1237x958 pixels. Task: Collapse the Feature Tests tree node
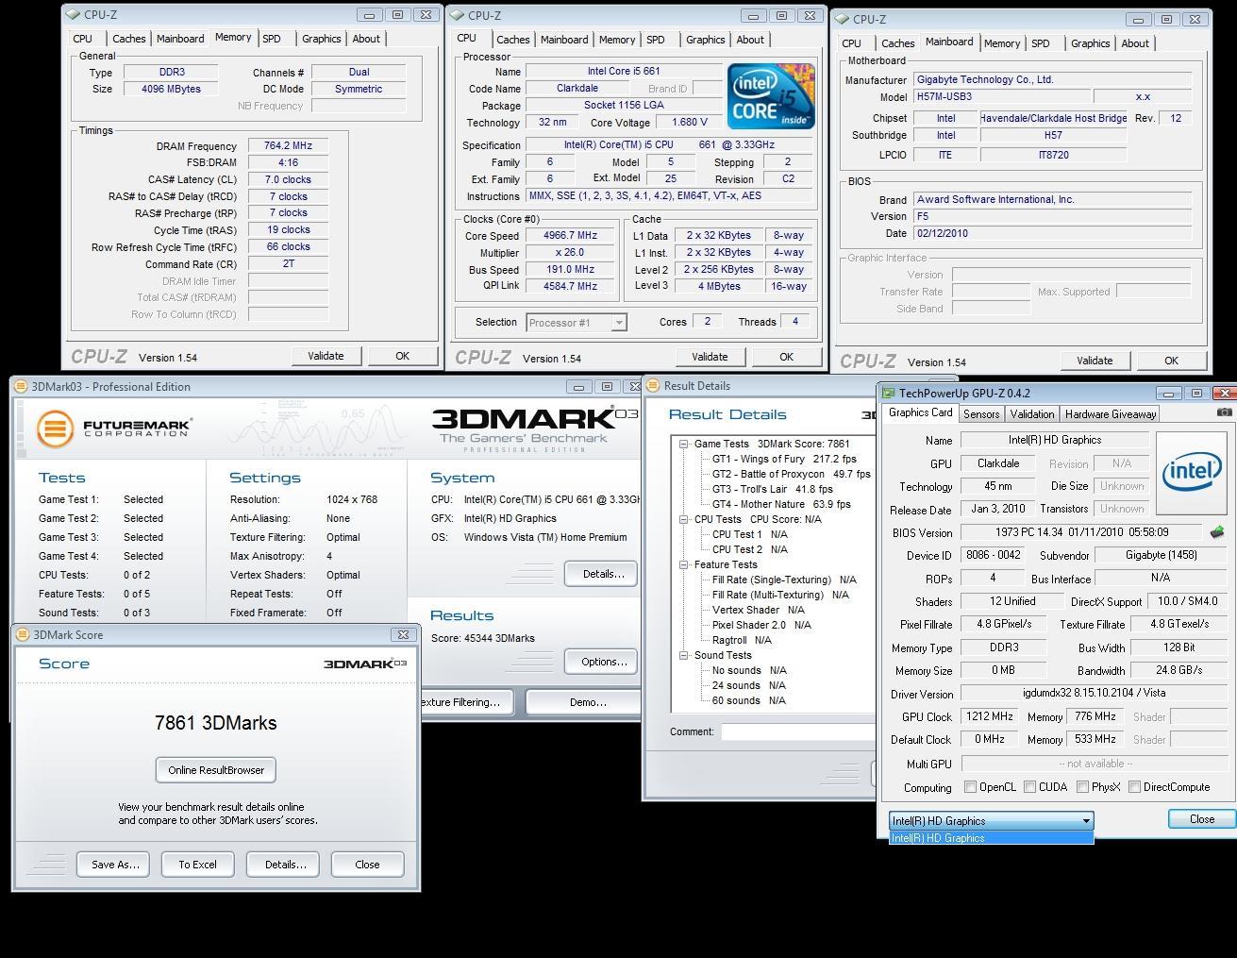point(683,564)
